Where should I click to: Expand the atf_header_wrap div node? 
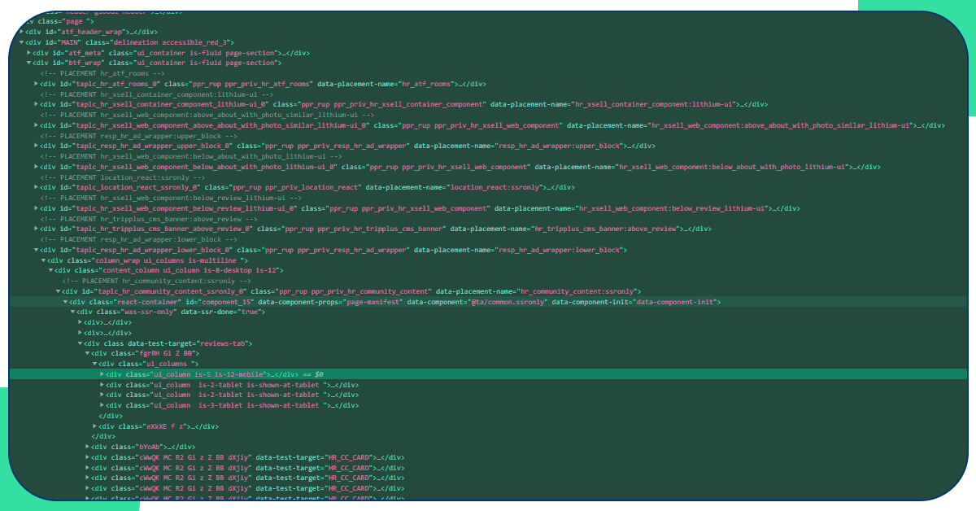click(x=22, y=32)
